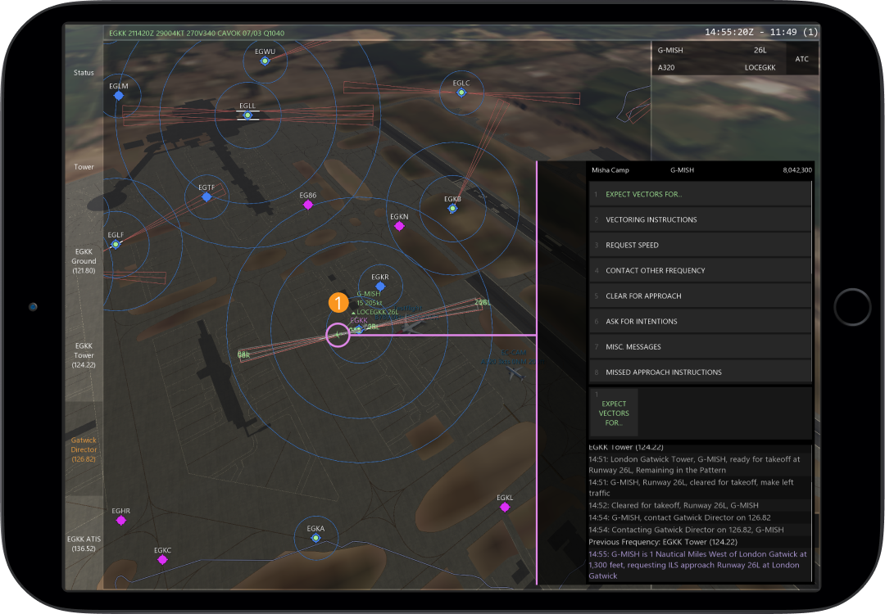Select the EGKL magenta diamond marker

(505, 507)
